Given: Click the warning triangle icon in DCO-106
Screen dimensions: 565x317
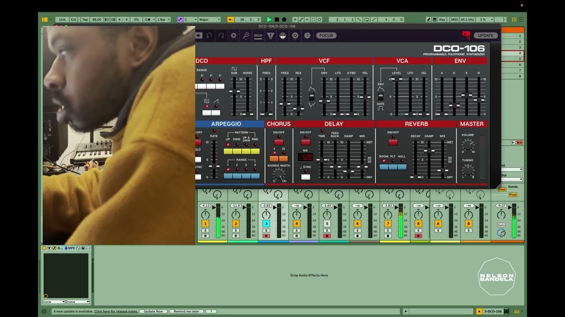Looking at the screenshot, I should pos(271,36).
